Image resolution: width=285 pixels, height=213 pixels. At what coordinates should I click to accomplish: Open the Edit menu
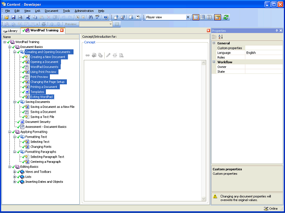point(17,11)
